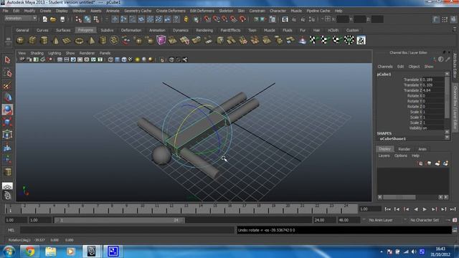Open the Animation menu set dropdown
The width and height of the screenshot is (459, 258).
coord(21,19)
